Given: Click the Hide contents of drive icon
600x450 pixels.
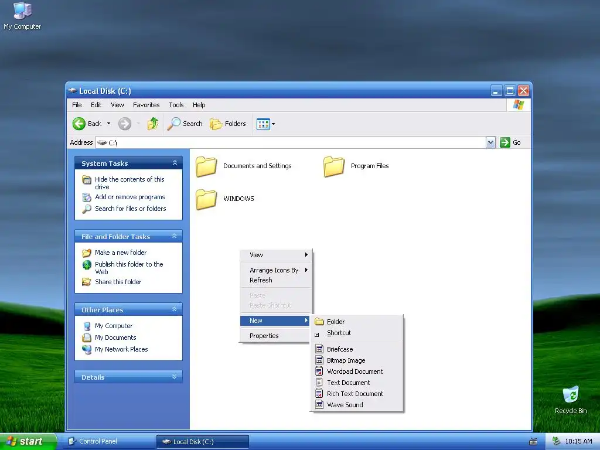Looking at the screenshot, I should tap(87, 179).
